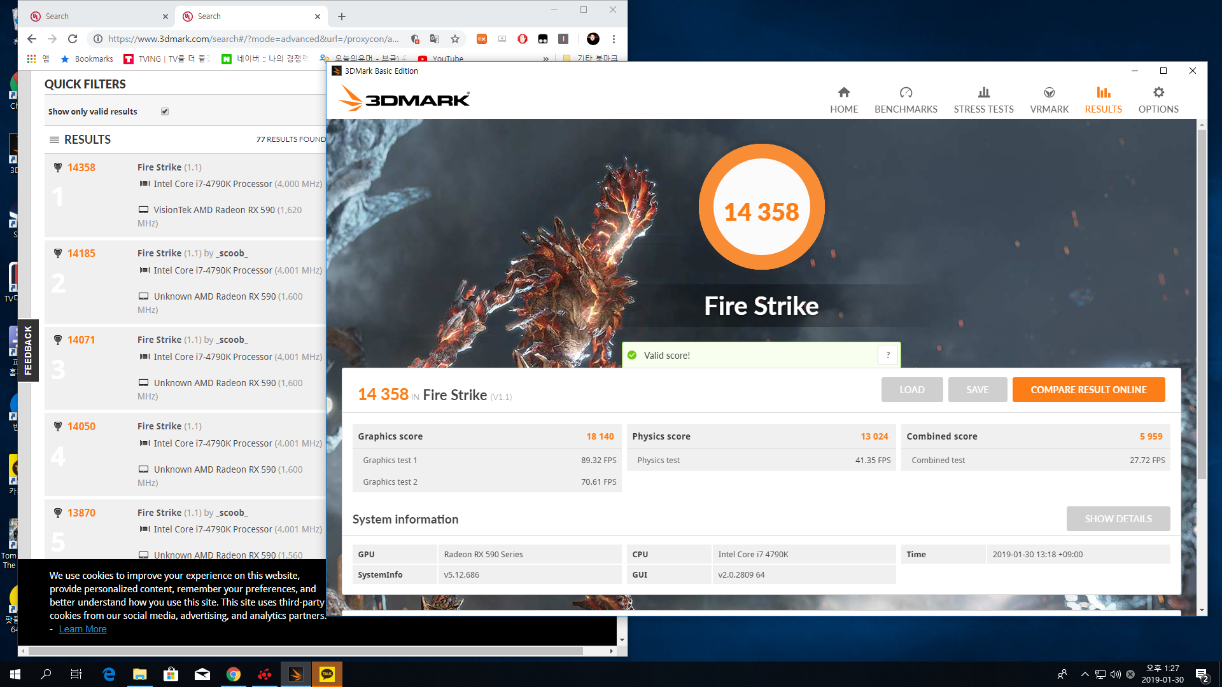The image size is (1222, 687).
Task: Click the black mask extension icon
Action: [x=543, y=39]
